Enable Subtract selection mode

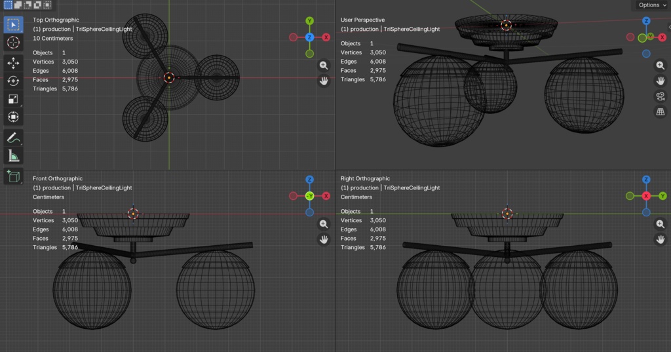[28, 5]
